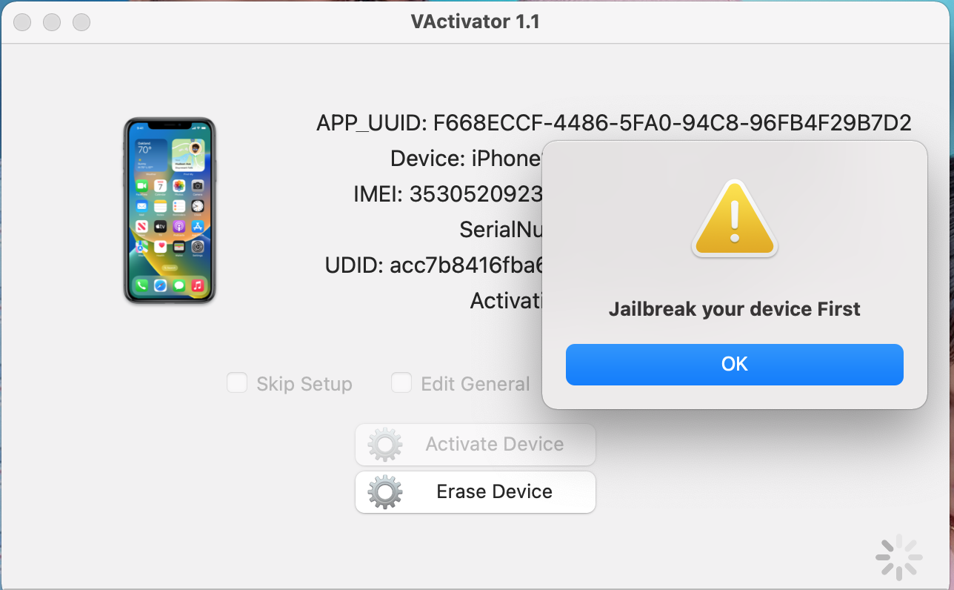
Task: Click the Activate Device button
Action: [x=476, y=445]
